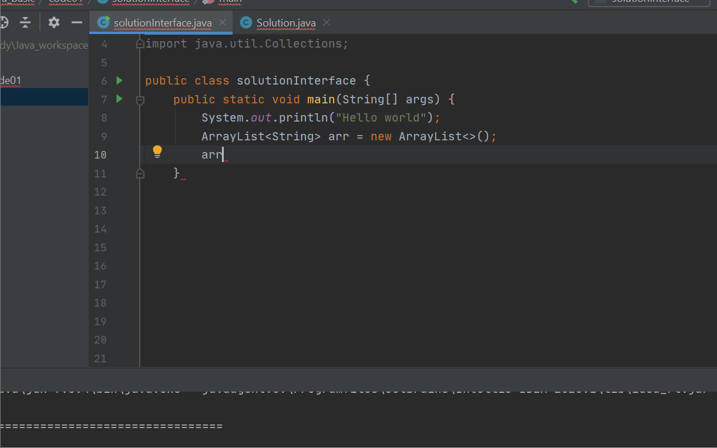Click the Solution.java class icon in tab
Image resolution: width=717 pixels, height=448 pixels.
(x=246, y=23)
